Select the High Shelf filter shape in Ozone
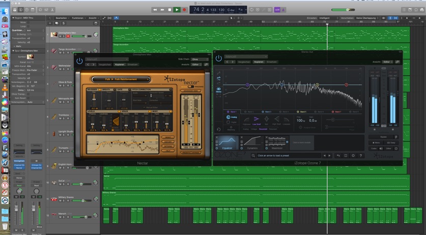Screen dimensions: 426x235 [276, 121]
